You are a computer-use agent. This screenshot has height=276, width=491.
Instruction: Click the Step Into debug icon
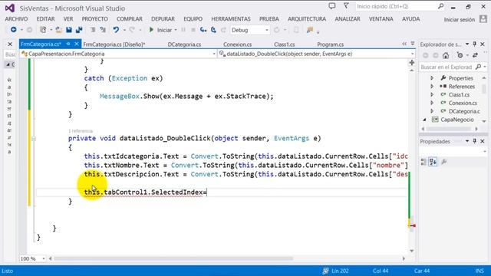(x=203, y=30)
